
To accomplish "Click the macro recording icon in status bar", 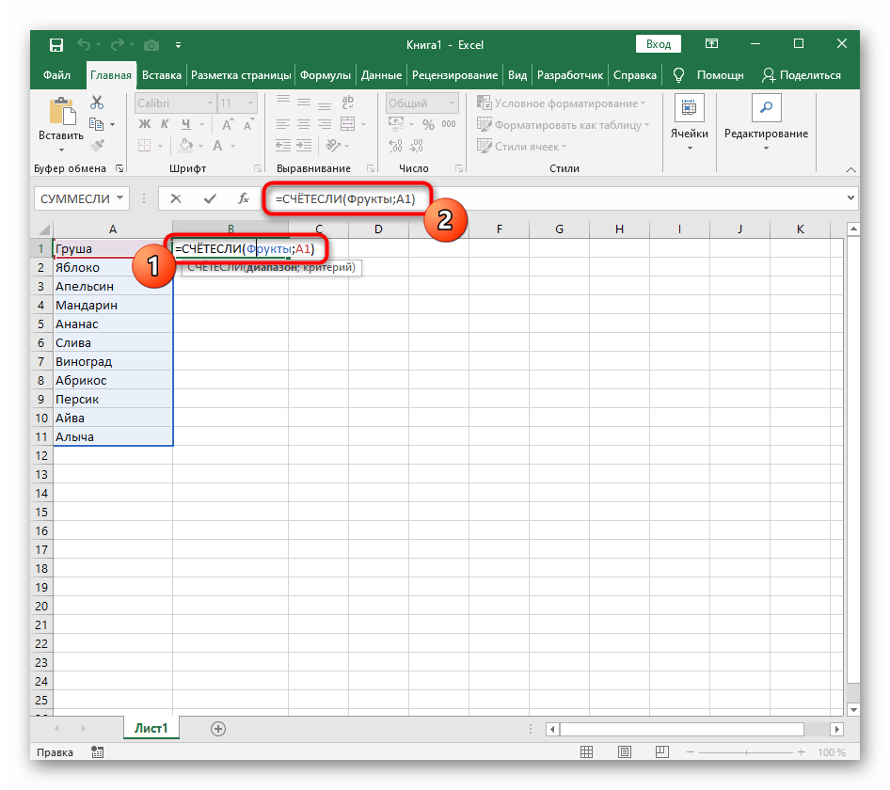I will (97, 752).
